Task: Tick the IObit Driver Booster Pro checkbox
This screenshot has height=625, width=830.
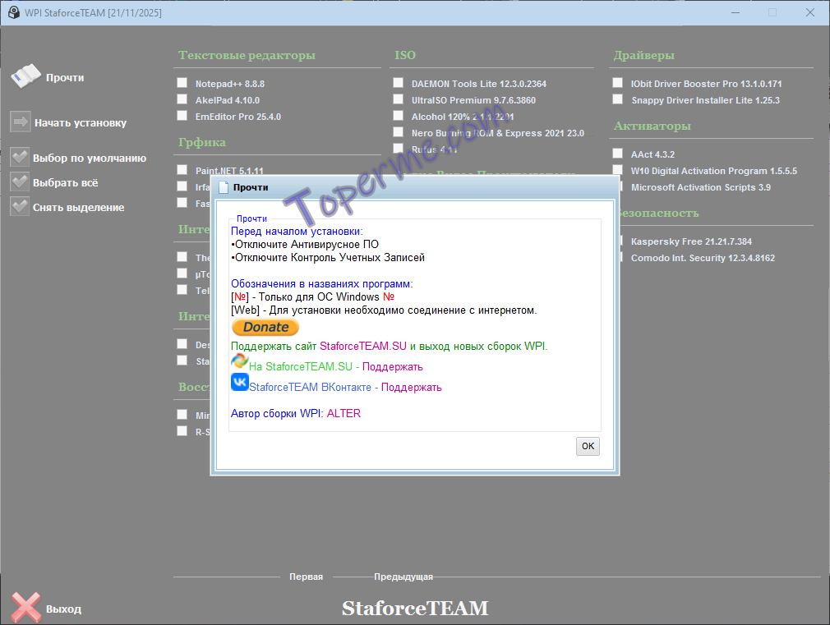Action: click(618, 83)
